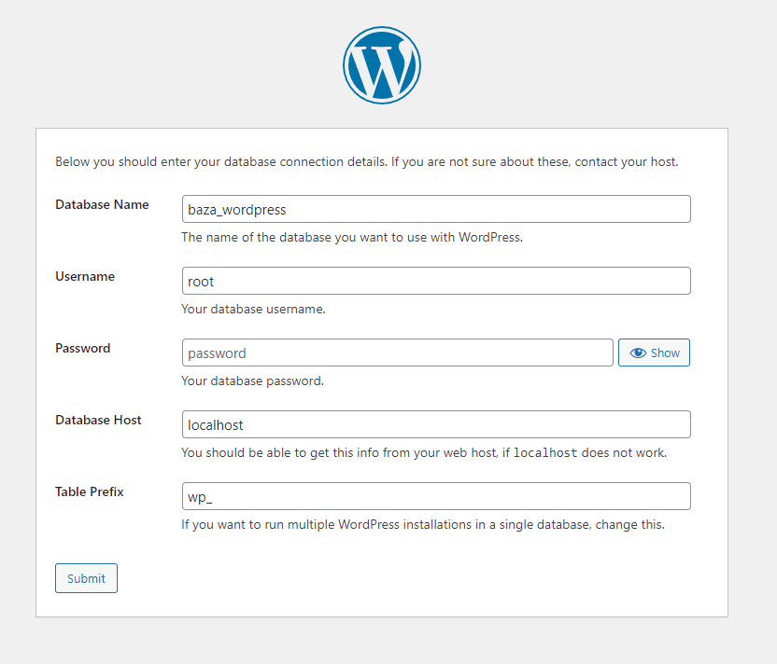The height and width of the screenshot is (664, 777).
Task: Click the monospace "localhost" word in the host hint
Action: pos(545,453)
